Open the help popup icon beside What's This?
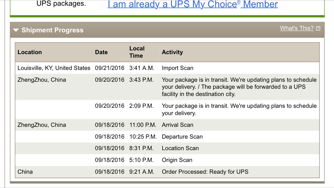The height and width of the screenshot is (188, 334). (318, 28)
